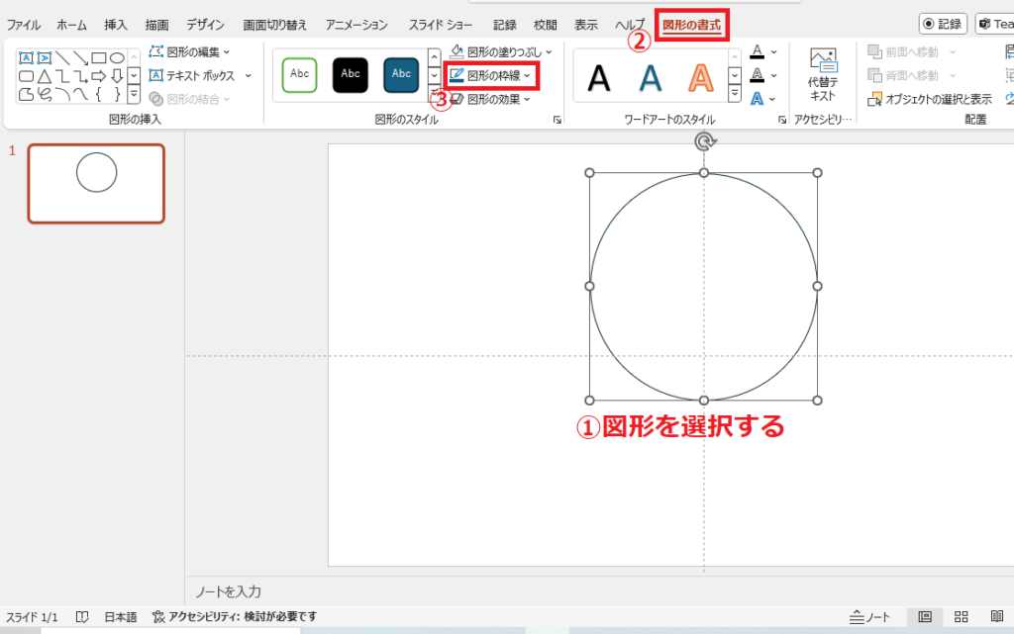The height and width of the screenshot is (634, 1014).
Task: Open the 校閲 tab
Action: point(546,25)
